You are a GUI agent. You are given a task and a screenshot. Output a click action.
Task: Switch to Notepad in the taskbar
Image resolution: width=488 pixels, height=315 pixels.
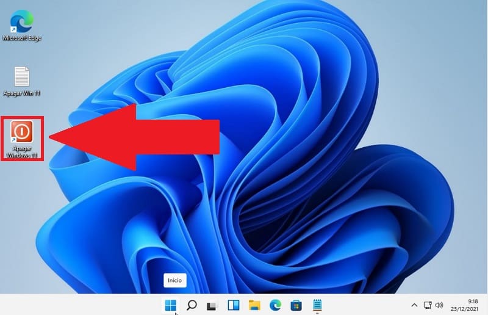point(317,305)
